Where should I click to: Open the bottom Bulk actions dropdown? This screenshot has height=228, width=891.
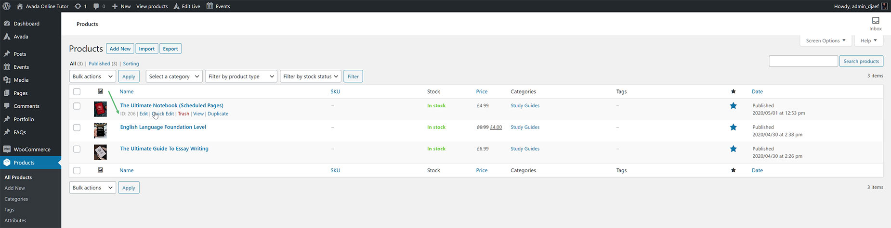coord(92,188)
